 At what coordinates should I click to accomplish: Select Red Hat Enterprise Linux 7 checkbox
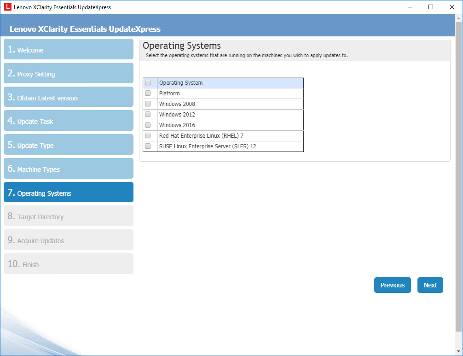148,135
